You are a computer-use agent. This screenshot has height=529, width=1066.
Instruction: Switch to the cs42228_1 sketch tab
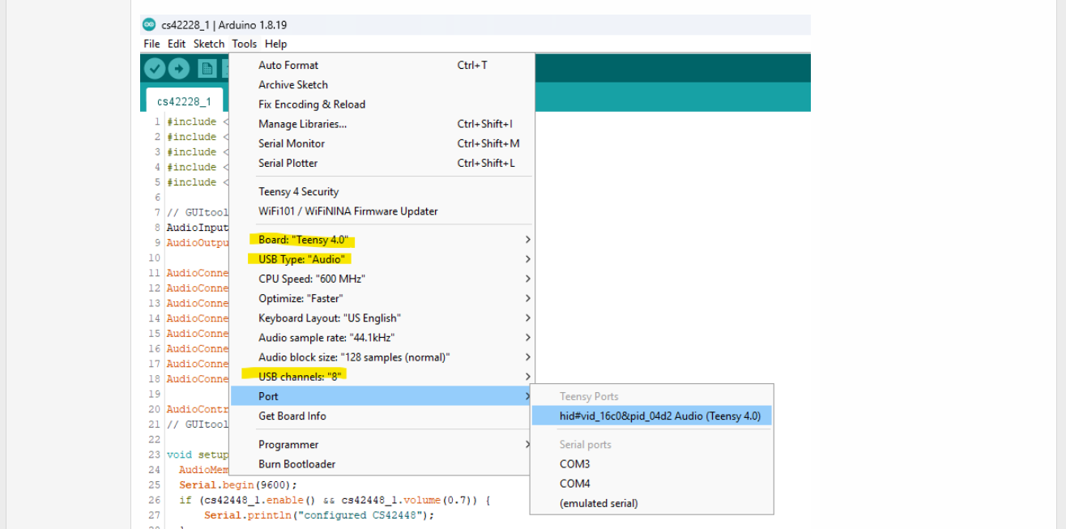pyautogui.click(x=184, y=101)
